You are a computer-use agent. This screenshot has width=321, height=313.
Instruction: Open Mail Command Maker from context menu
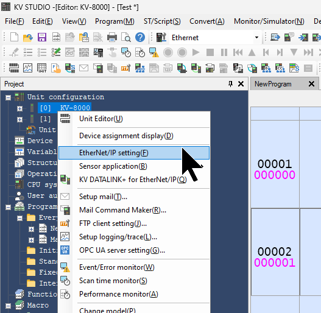134,210
